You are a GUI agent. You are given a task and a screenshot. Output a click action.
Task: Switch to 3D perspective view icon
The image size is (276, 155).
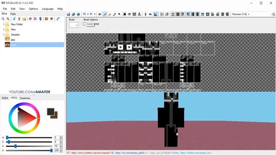[x=145, y=14]
